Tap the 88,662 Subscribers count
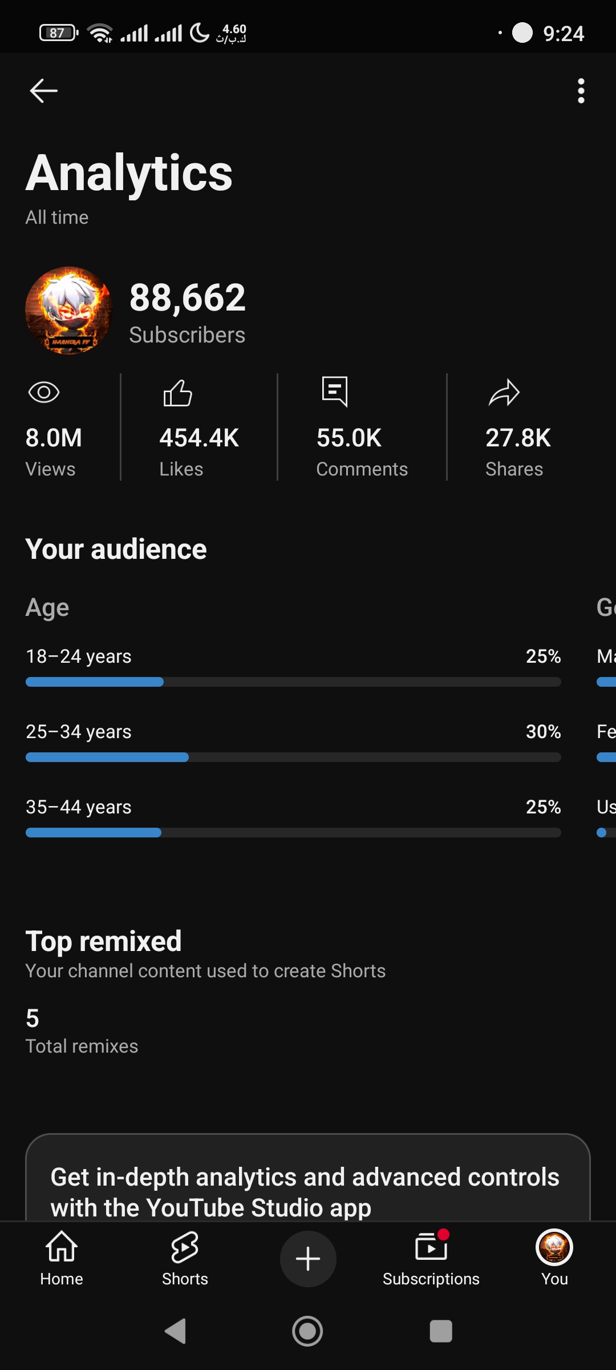The width and height of the screenshot is (616, 1370). (187, 312)
